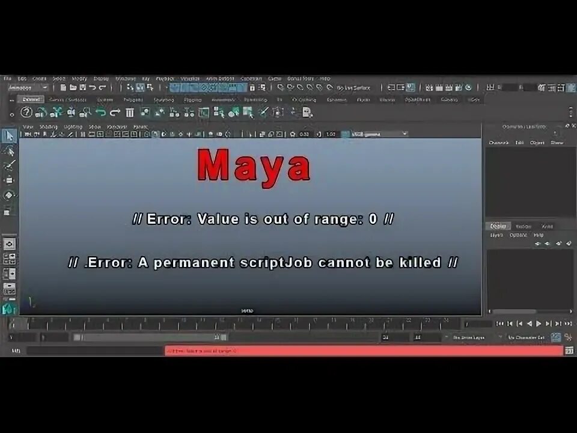Toggle the select by component mode icon
This screenshot has width=577, height=433.
150,88
